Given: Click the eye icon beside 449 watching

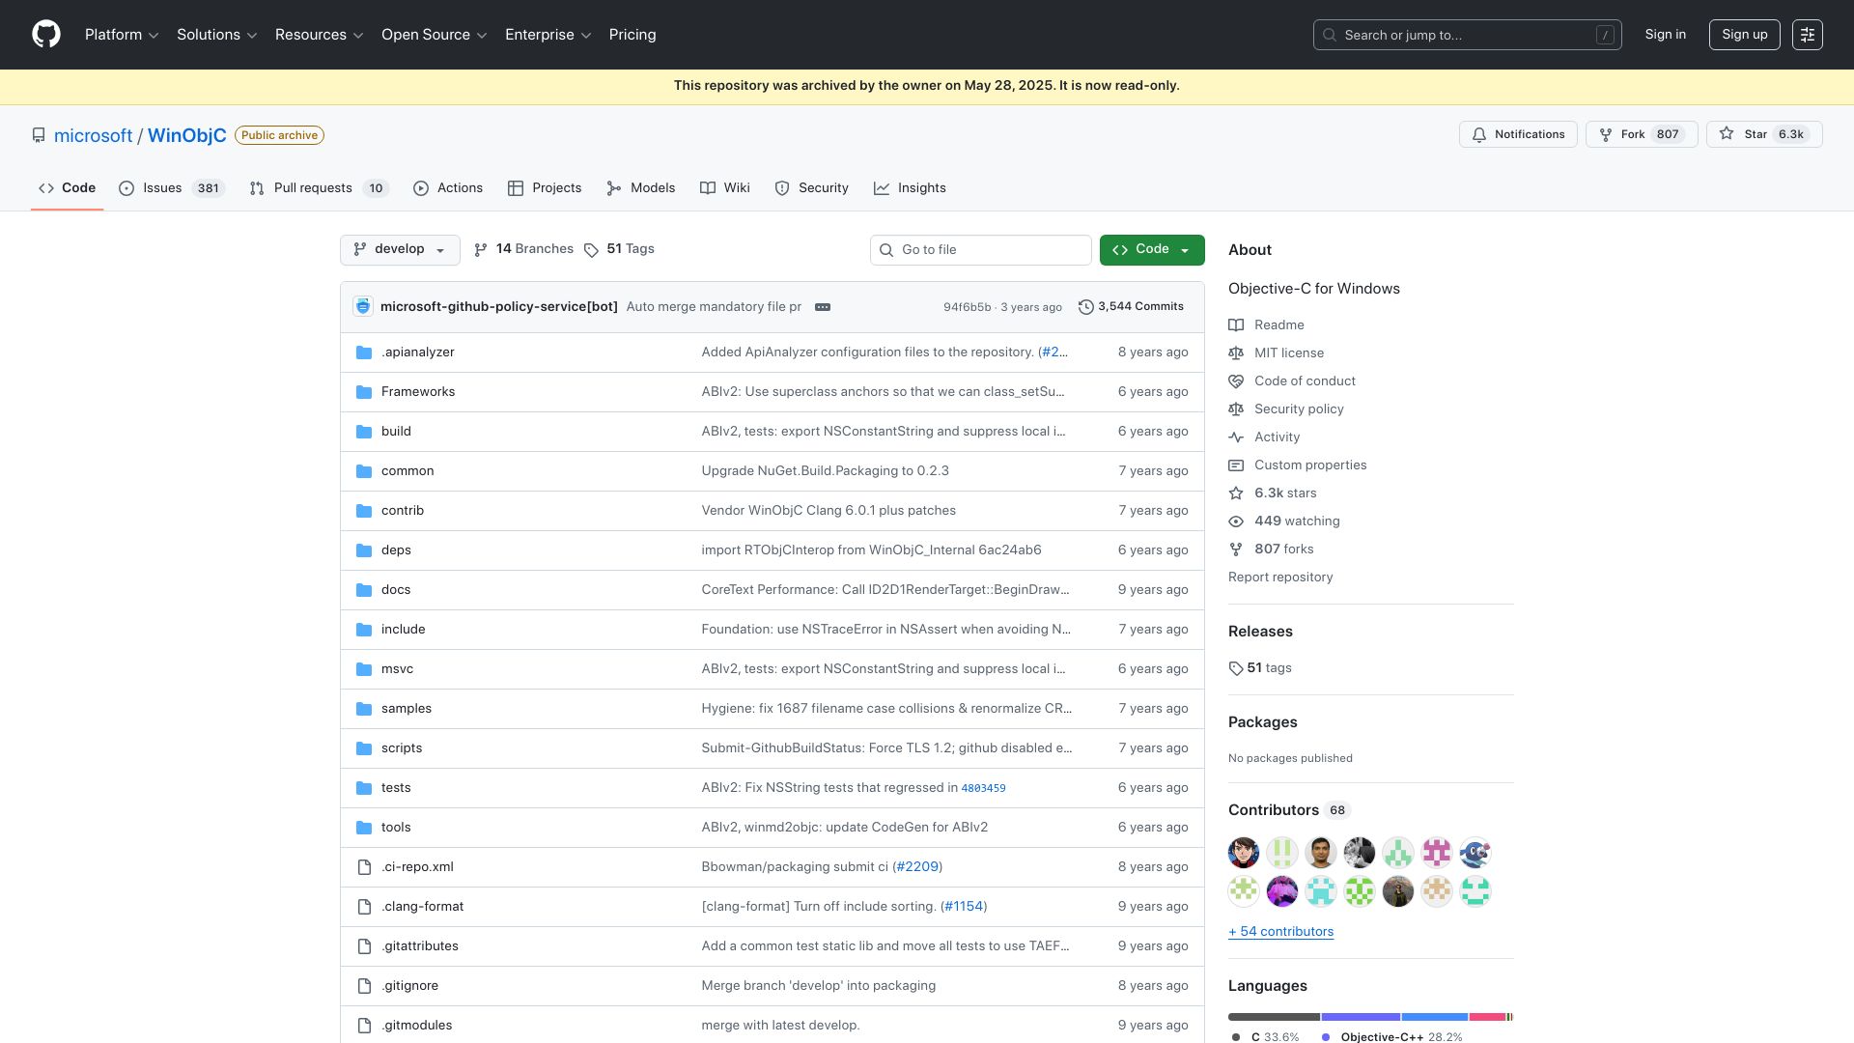Looking at the screenshot, I should point(1236,521).
